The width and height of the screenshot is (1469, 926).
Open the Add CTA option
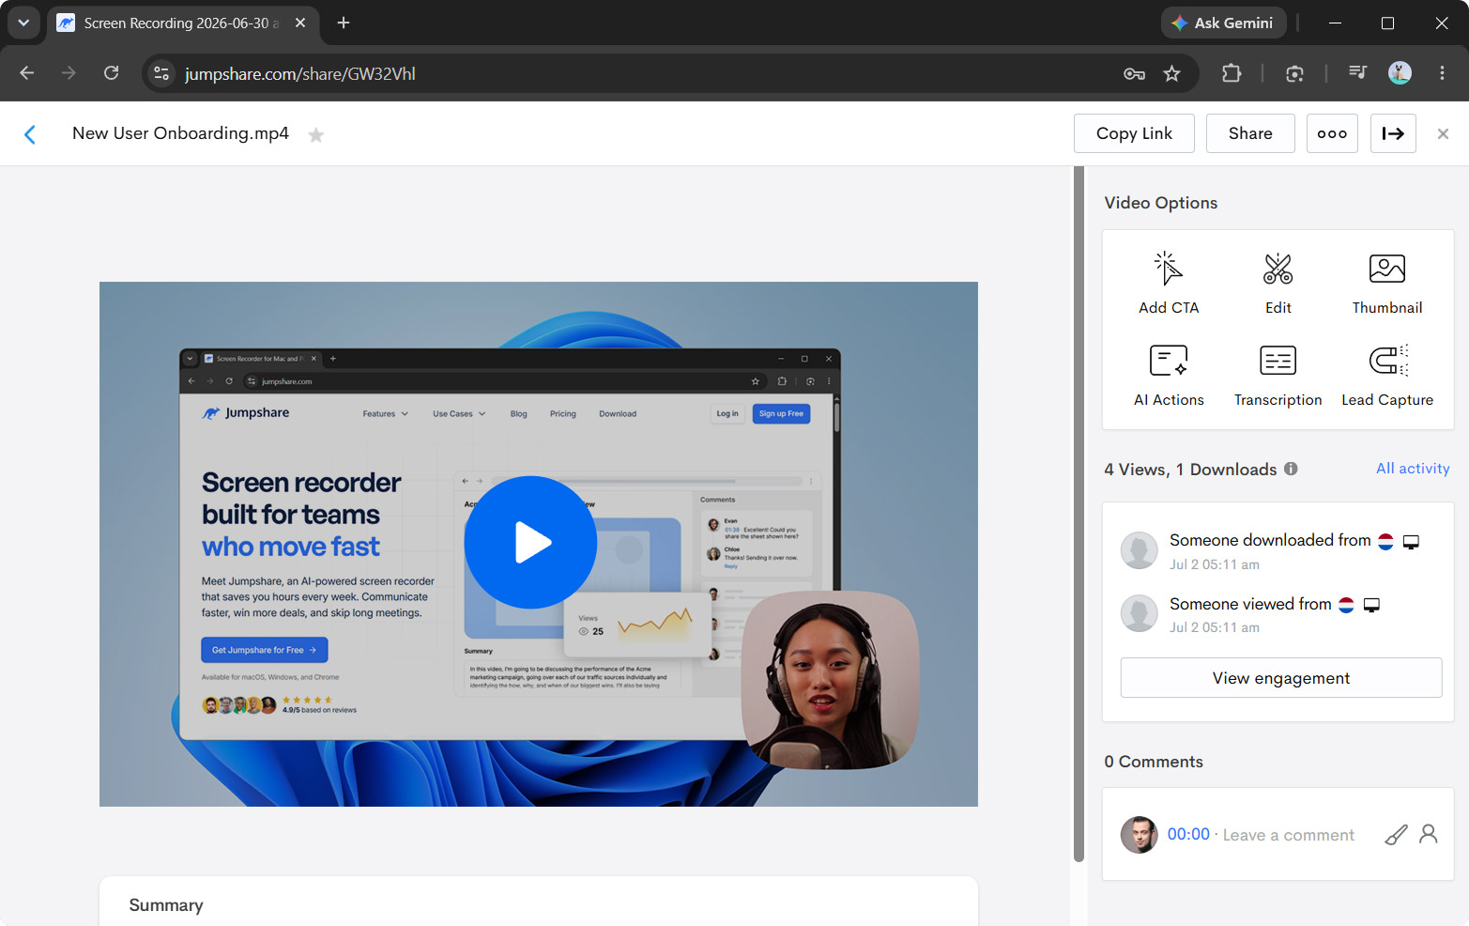pos(1169,283)
